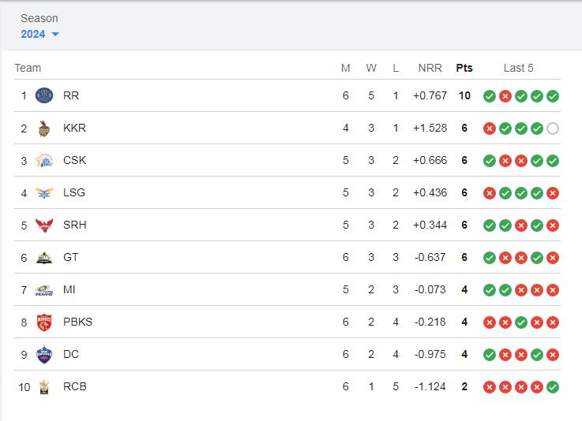Click the GT team logo
Screen dimensions: 582x421
(44, 258)
